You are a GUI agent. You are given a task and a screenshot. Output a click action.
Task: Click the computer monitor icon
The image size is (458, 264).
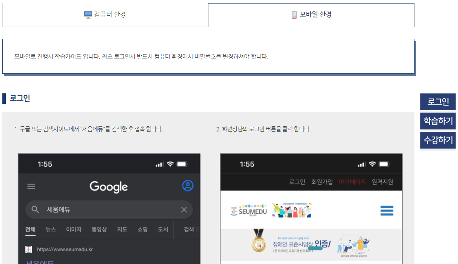tap(88, 15)
